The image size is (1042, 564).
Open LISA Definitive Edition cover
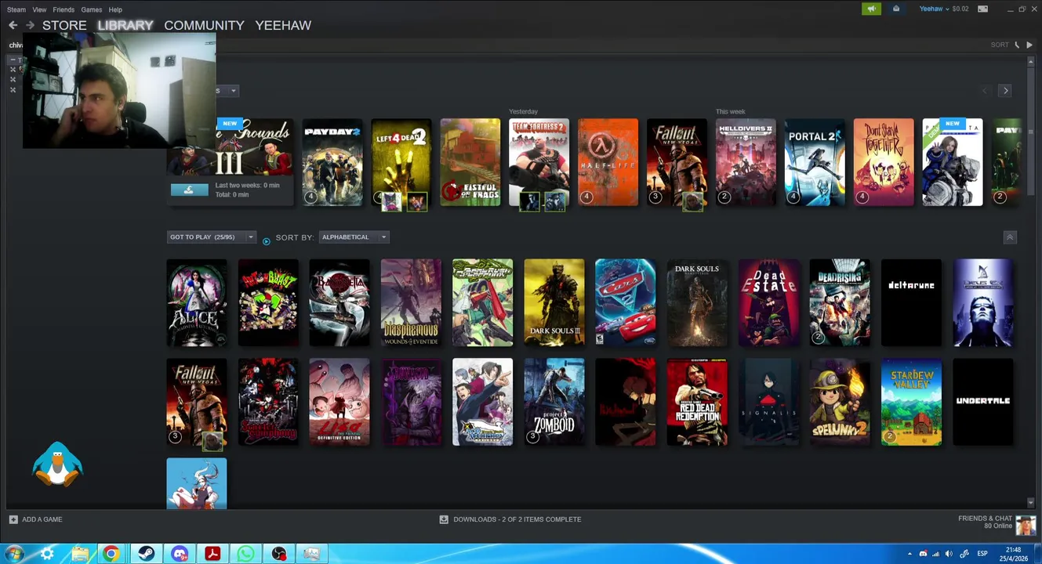coord(339,402)
